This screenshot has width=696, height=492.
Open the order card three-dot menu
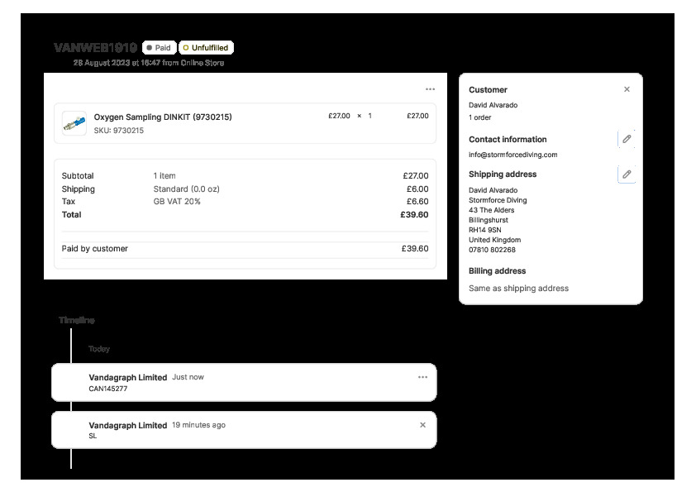430,89
